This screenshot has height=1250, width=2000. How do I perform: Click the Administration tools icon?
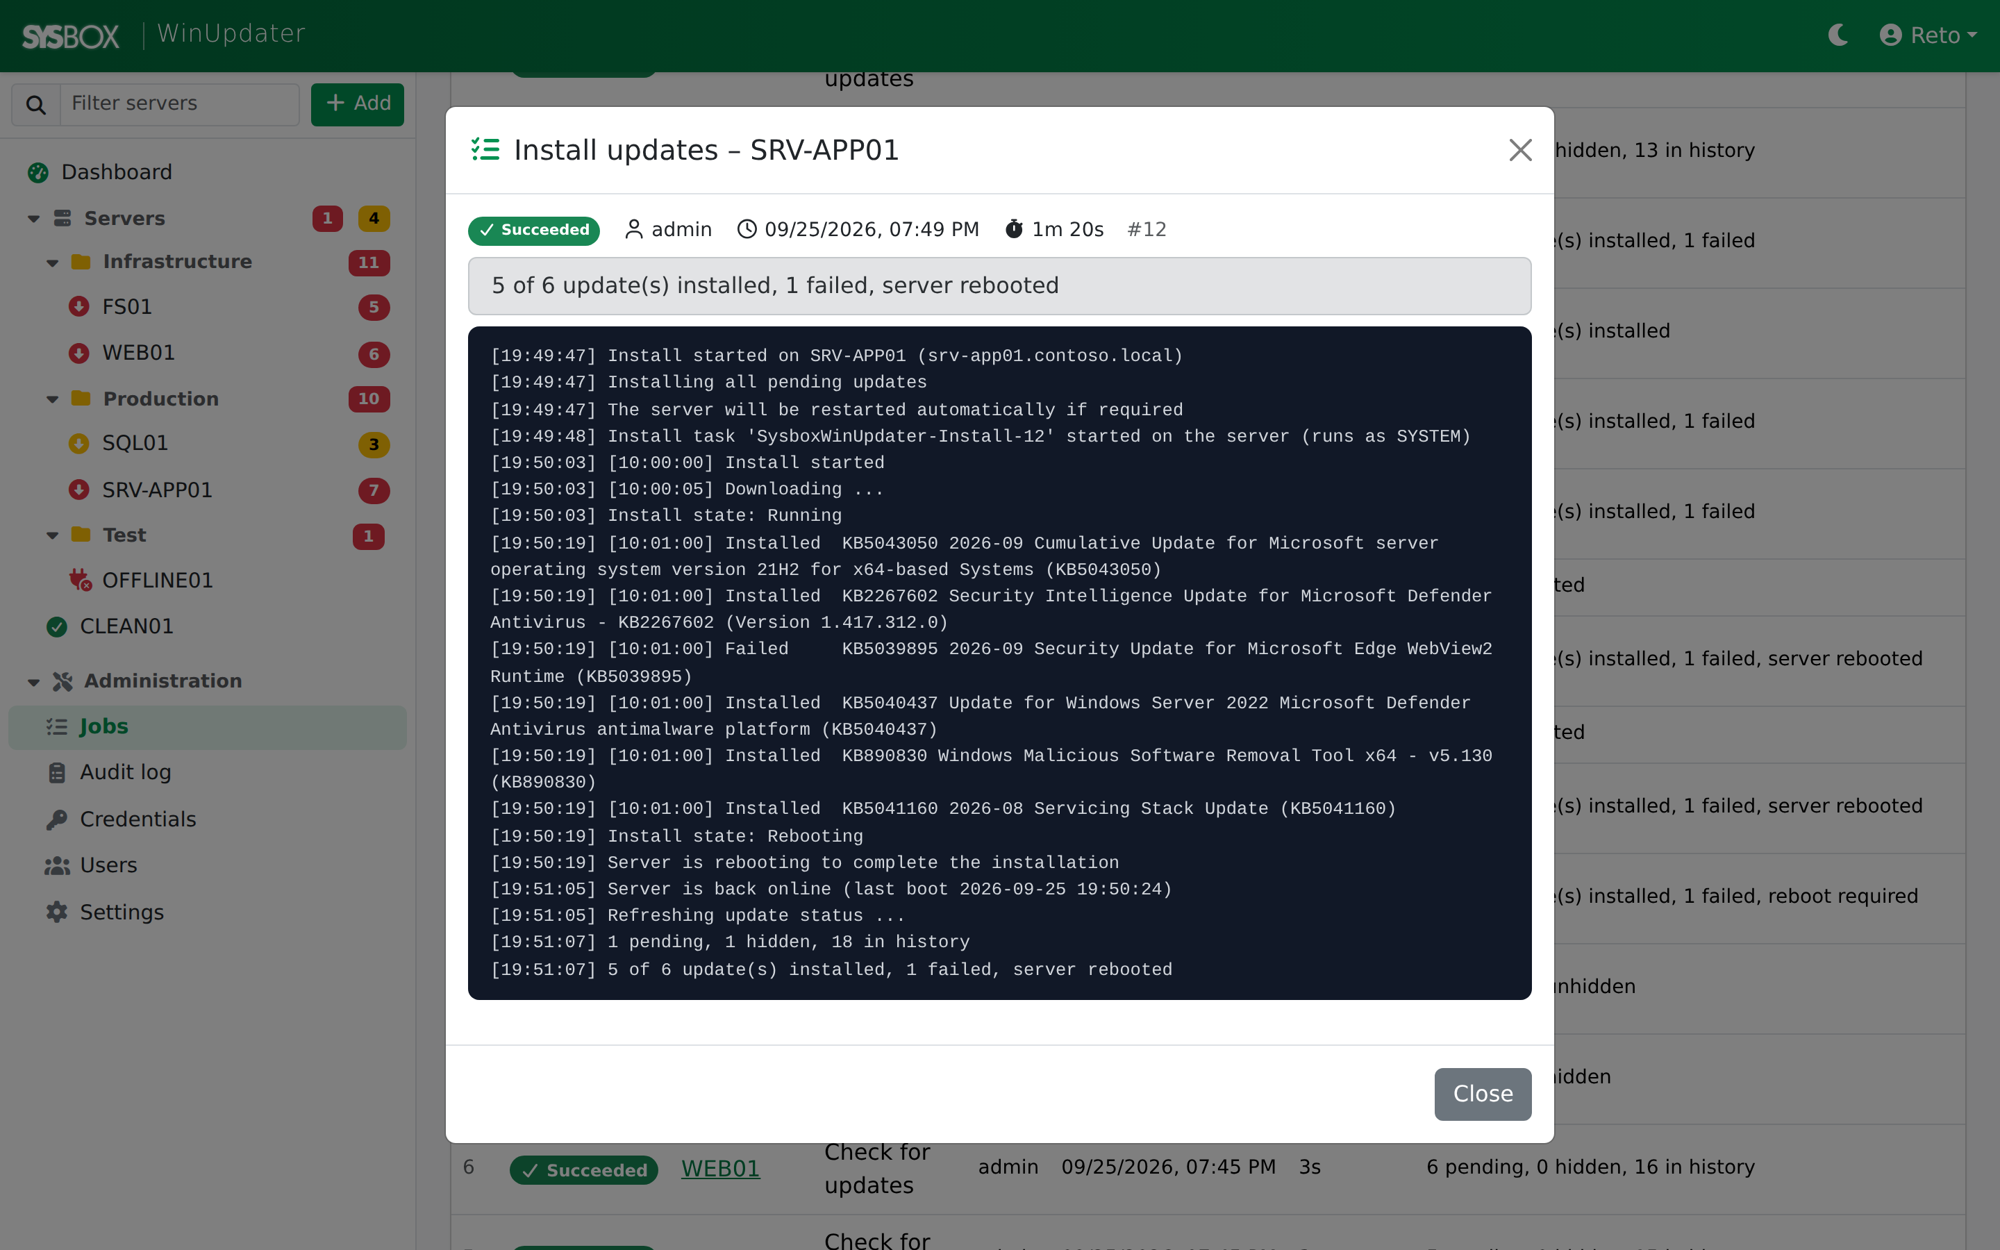(62, 681)
